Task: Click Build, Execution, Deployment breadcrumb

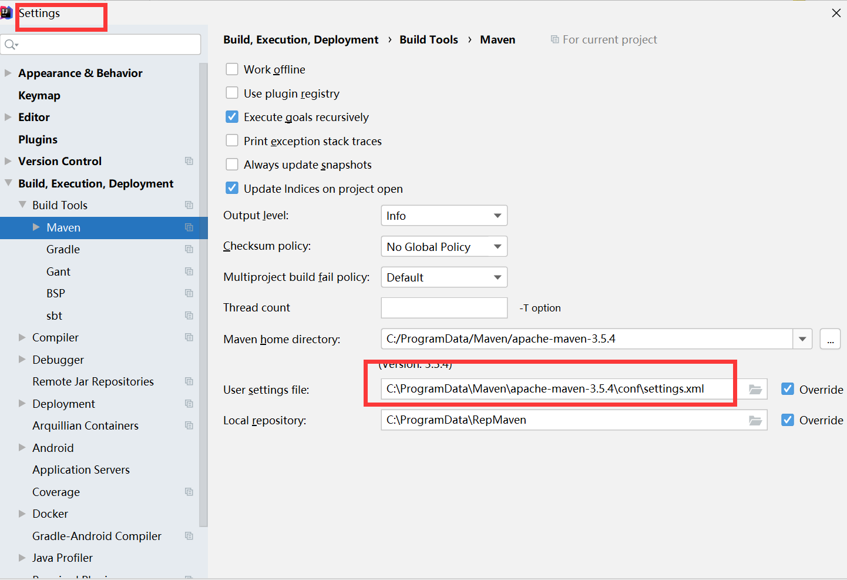Action: click(301, 39)
